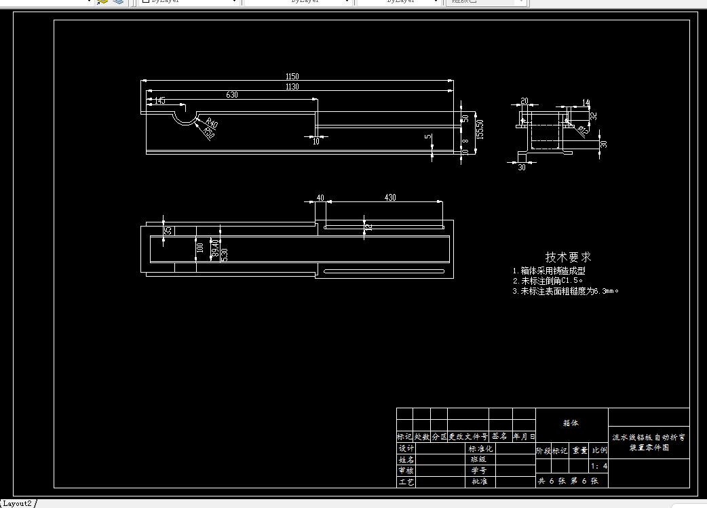Screen dimensions: 707x508
Task: Select the 更改文件号 cell in title block
Action: tap(468, 437)
